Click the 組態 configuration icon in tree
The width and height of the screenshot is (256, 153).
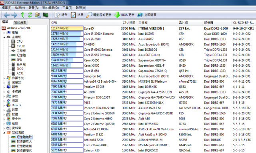coord(8,123)
